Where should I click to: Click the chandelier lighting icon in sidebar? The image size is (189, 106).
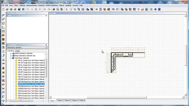point(3,60)
